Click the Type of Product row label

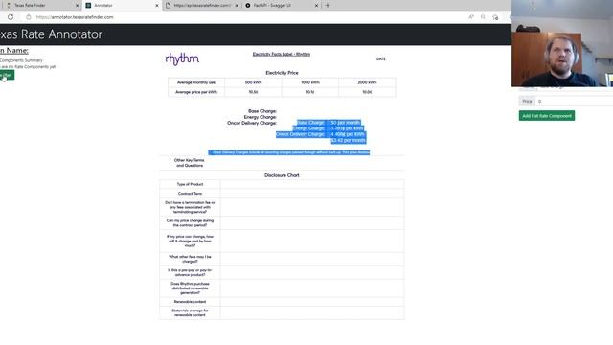click(190, 184)
